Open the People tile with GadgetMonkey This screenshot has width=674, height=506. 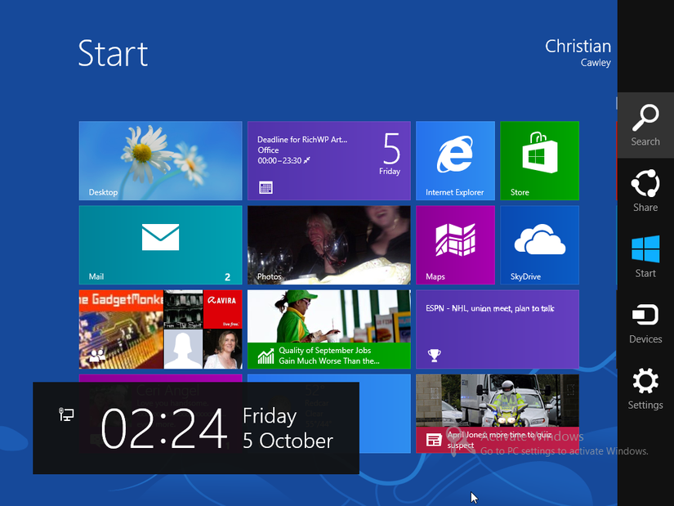point(160,329)
